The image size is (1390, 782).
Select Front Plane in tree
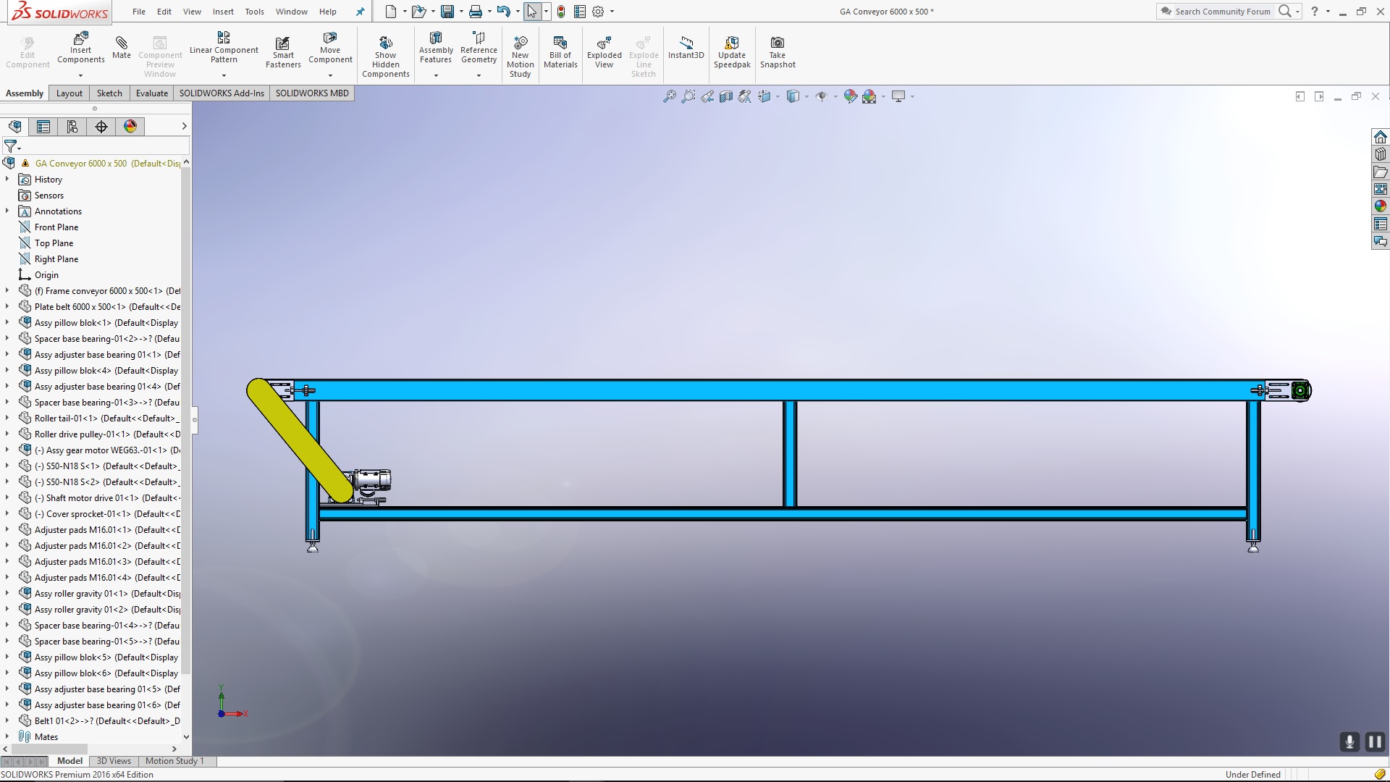[x=56, y=227]
